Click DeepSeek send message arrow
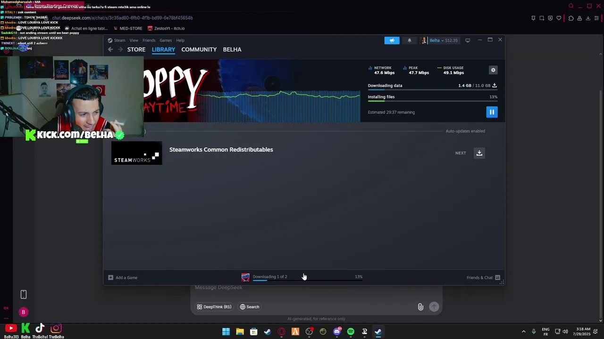The width and height of the screenshot is (604, 339). [434, 307]
